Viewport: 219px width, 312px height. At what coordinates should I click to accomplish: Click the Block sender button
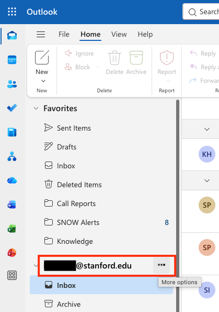(x=77, y=67)
